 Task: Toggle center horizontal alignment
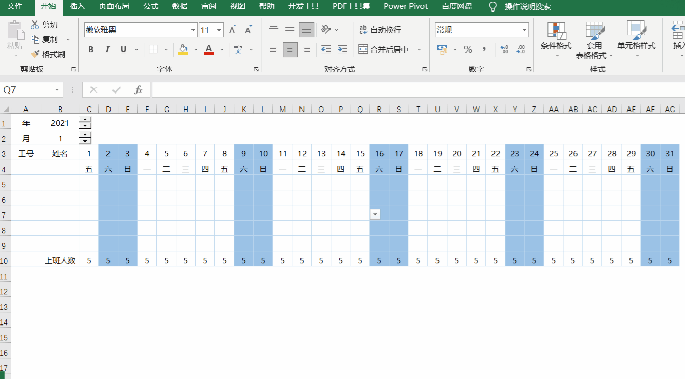pos(290,49)
